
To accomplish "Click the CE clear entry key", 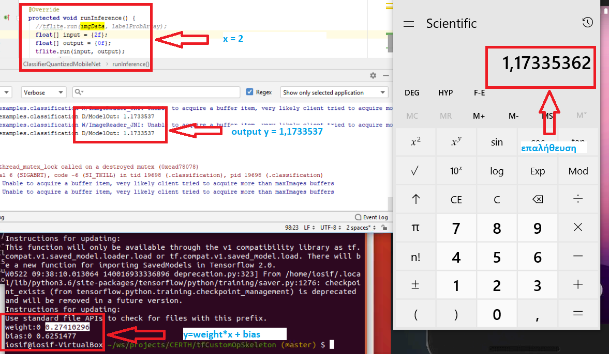I will (456, 199).
